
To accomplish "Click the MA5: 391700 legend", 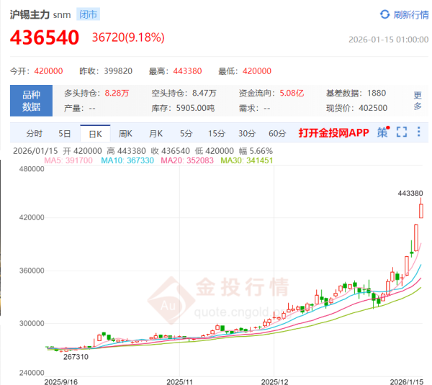I will [68, 160].
